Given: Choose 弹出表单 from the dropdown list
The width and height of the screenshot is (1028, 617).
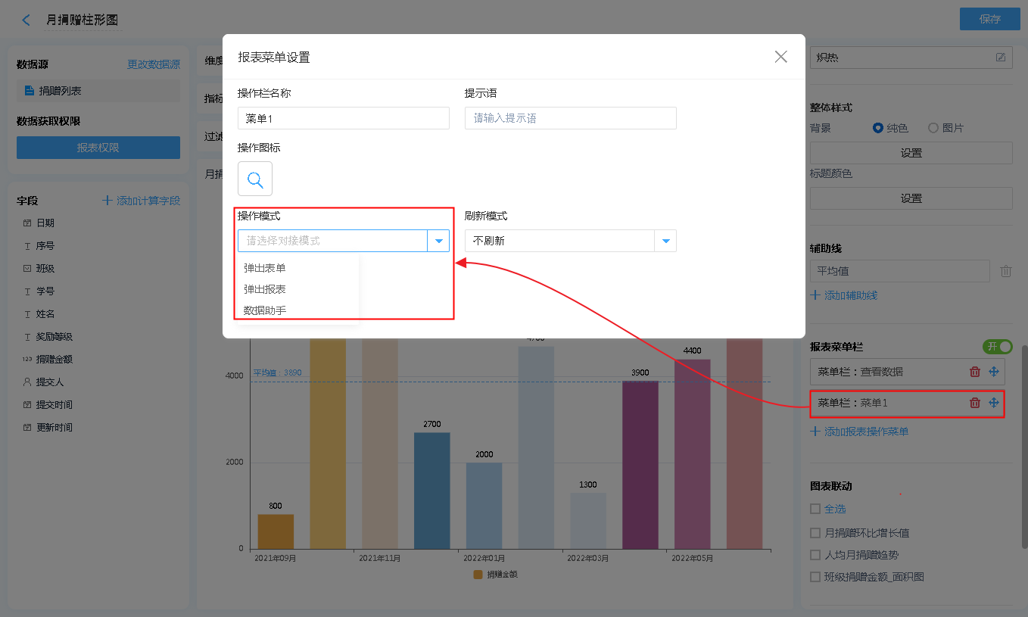Looking at the screenshot, I should pyautogui.click(x=265, y=268).
